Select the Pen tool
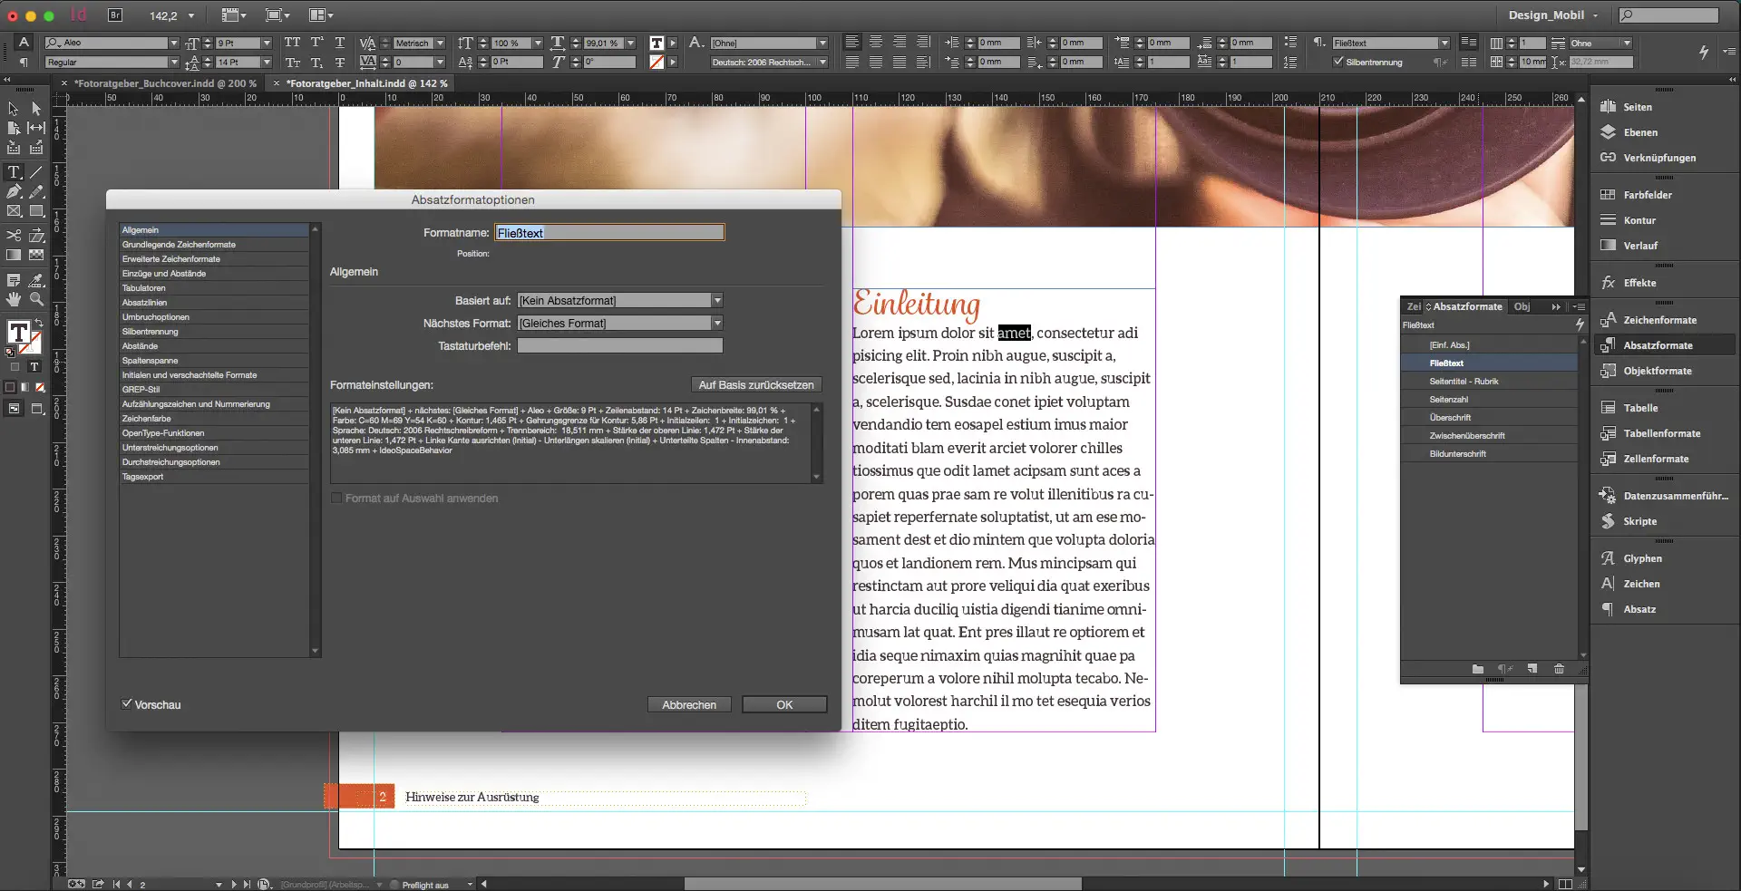Image resolution: width=1741 pixels, height=891 pixels. tap(13, 191)
